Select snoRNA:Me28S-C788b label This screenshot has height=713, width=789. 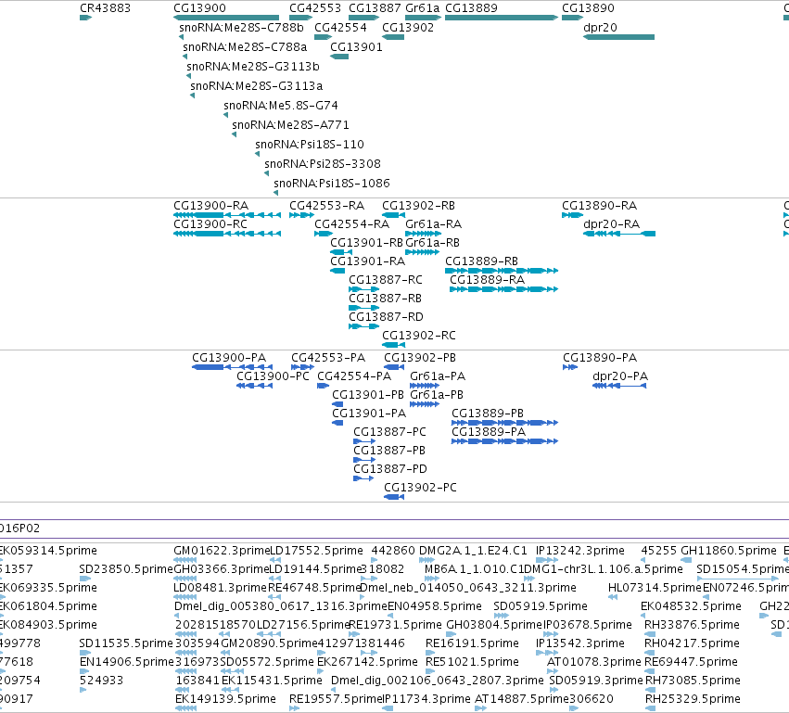pos(242,28)
